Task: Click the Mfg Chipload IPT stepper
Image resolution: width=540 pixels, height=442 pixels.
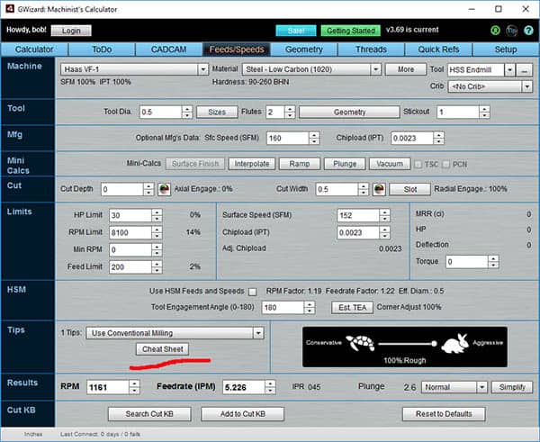Action: point(438,139)
